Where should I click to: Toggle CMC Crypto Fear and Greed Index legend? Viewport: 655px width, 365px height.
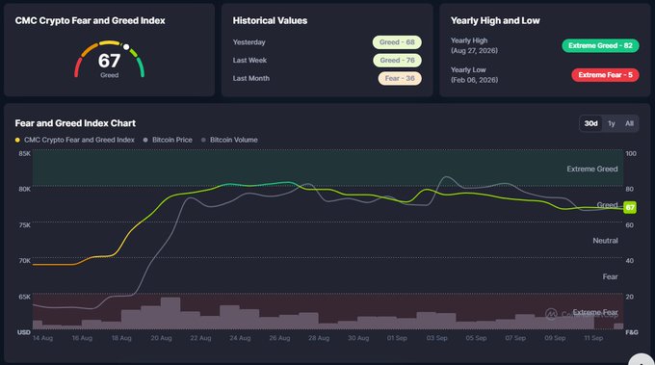tap(75, 140)
